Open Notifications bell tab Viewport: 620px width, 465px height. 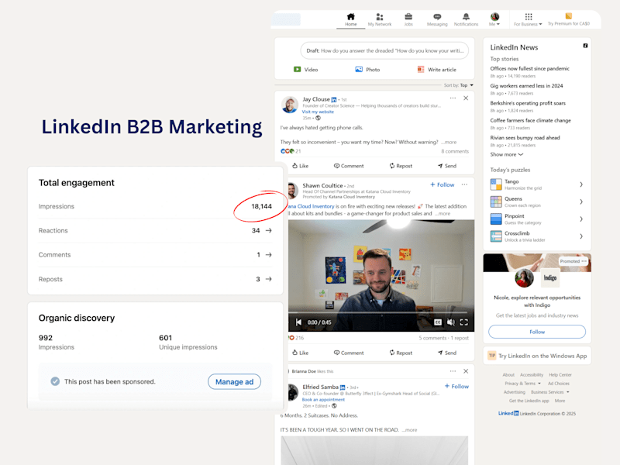[x=467, y=20]
